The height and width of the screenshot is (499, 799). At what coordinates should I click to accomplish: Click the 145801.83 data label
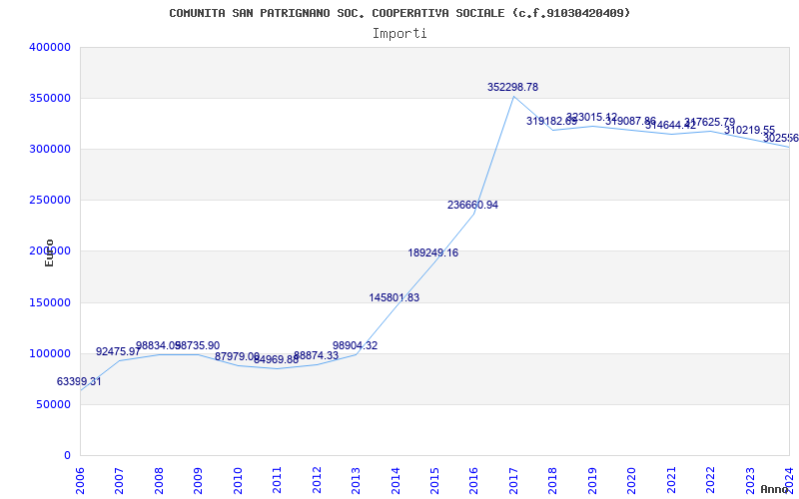tap(395, 297)
